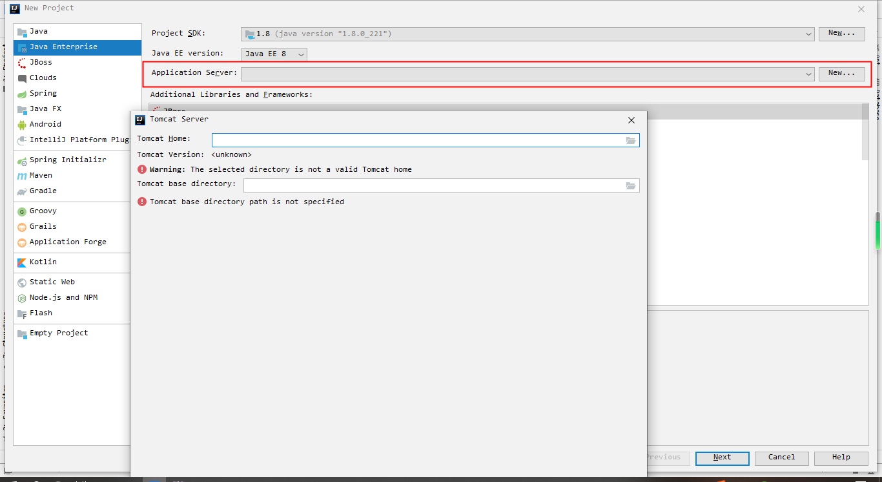The image size is (882, 482).
Task: Select the Gradle project type
Action: point(45,191)
